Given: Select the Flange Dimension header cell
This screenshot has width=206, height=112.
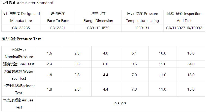Looking at the screenshot, I should (98, 17).
